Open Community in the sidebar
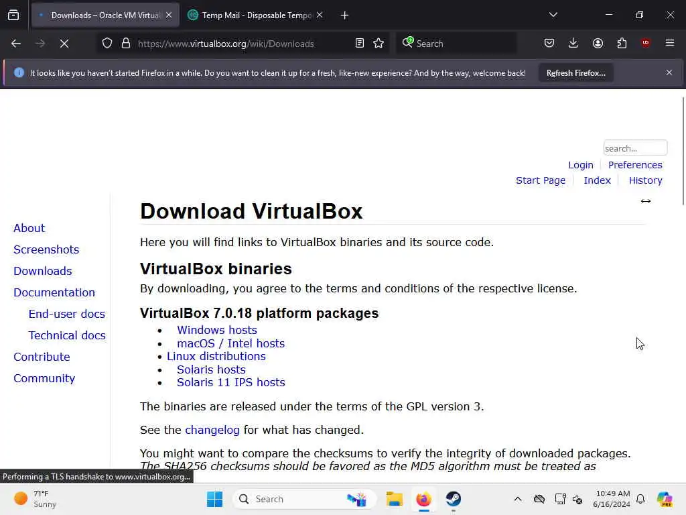 (44, 378)
